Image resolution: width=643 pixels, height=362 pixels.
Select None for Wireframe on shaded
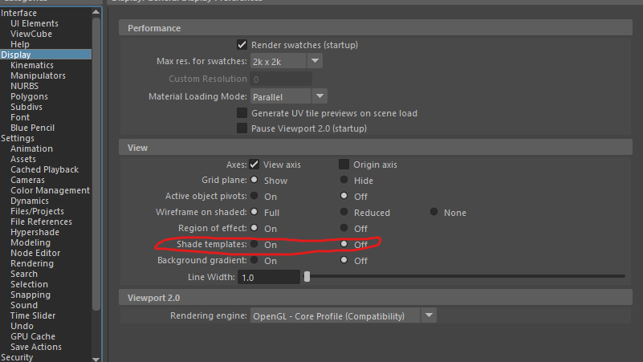434,213
